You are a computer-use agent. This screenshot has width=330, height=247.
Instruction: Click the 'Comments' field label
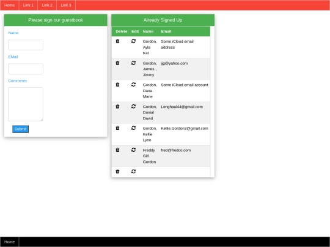[x=18, y=81]
